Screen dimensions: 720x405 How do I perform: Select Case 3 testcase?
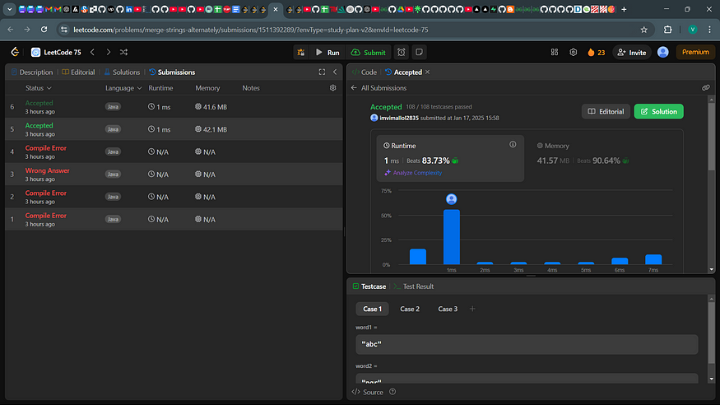(448, 309)
